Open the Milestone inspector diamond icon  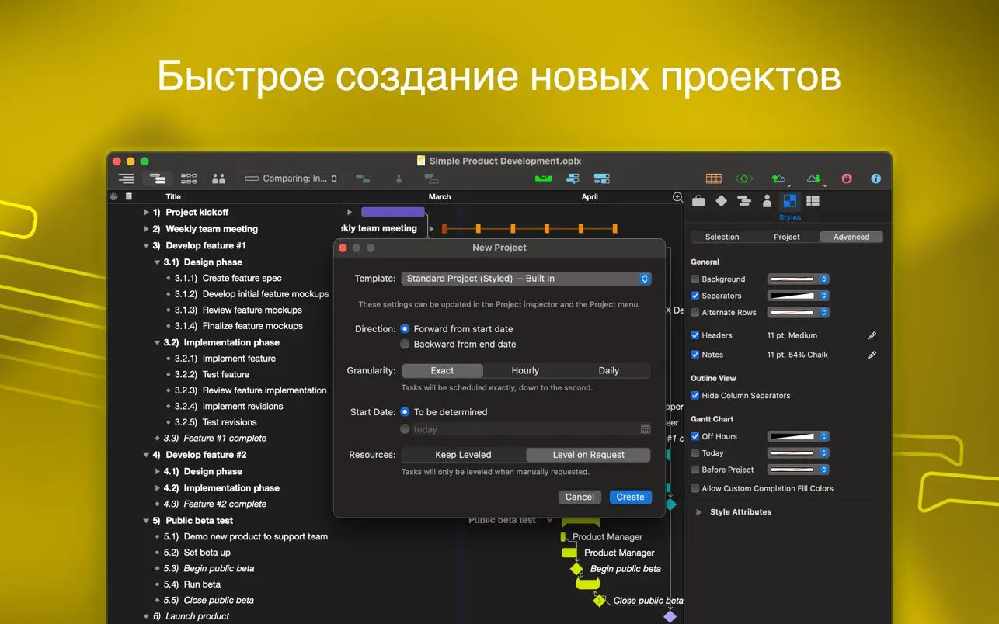(722, 201)
